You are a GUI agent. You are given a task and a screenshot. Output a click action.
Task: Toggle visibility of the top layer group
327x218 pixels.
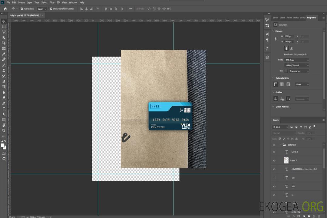click(x=274, y=145)
